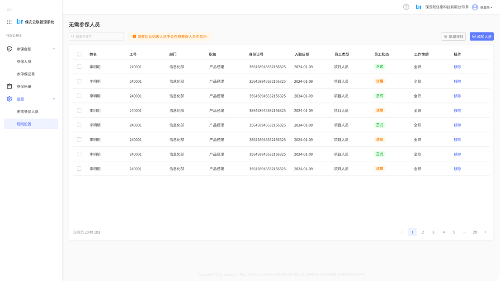Click the 参保台账 shield icon
The width and height of the screenshot is (500, 281).
pyautogui.click(x=9, y=49)
